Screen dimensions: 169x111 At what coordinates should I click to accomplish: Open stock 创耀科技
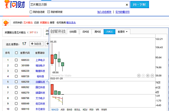40,82
